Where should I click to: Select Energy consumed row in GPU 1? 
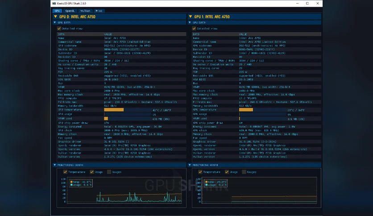click(257, 127)
